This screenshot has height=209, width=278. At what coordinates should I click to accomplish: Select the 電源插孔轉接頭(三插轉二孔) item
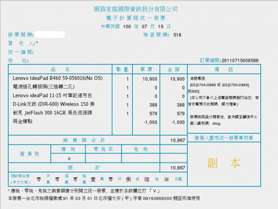point(43,87)
